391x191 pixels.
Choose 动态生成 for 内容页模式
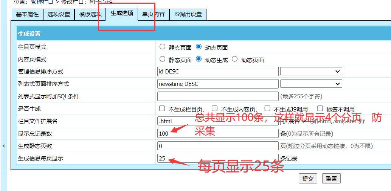(199, 59)
